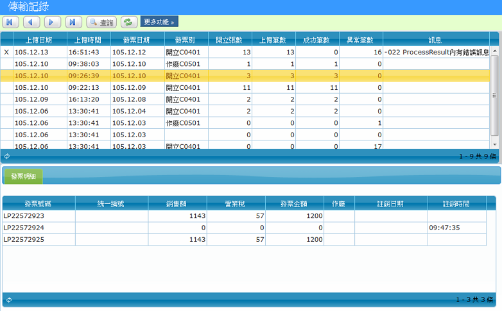Select the row uploaded at 16:51:43
Screen dimensions: 502x311
pyautogui.click(x=88, y=52)
